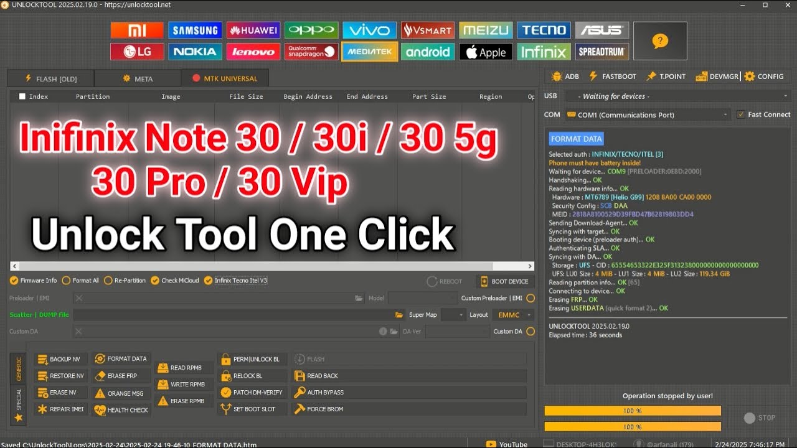The height and width of the screenshot is (448, 797).
Task: Select the Nokia brand icon
Action: (194, 52)
